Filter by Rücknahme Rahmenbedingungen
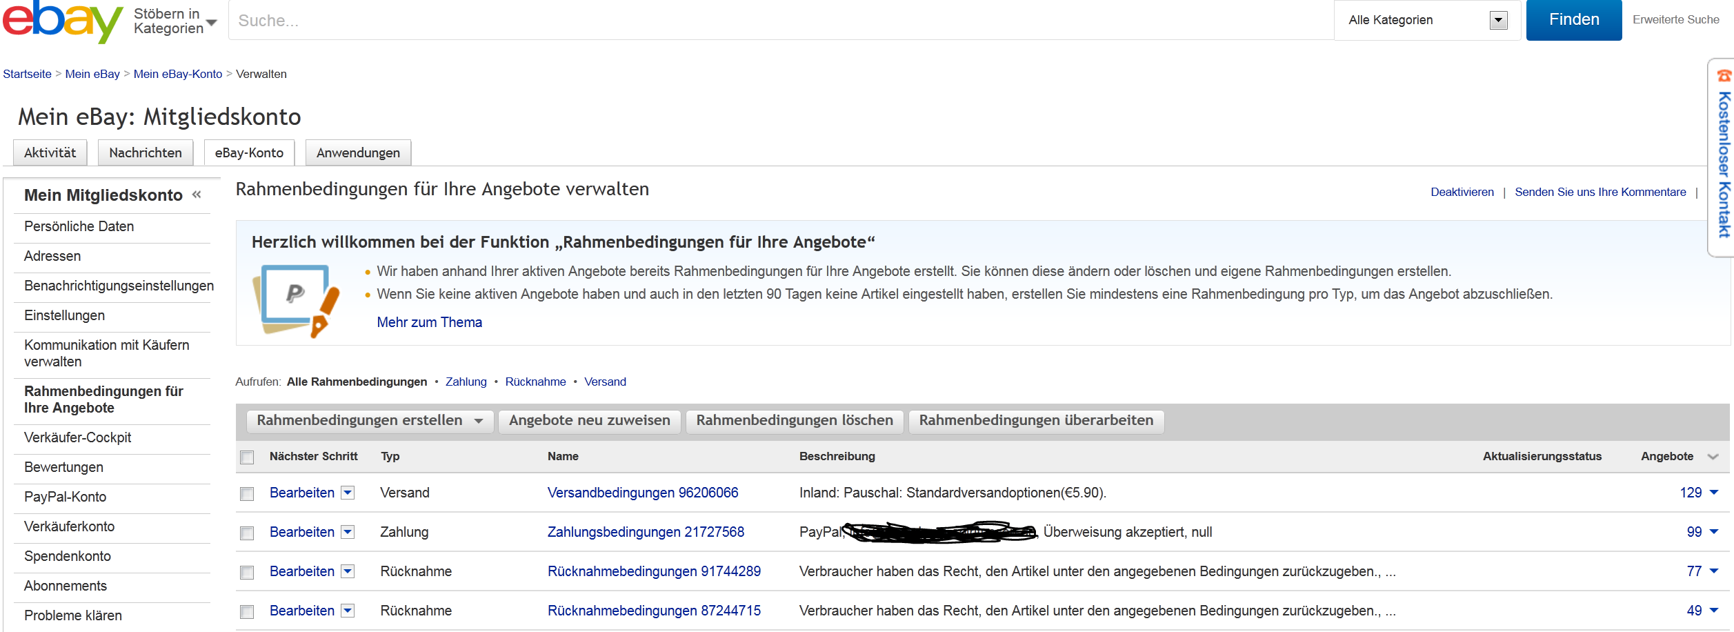 [x=535, y=382]
